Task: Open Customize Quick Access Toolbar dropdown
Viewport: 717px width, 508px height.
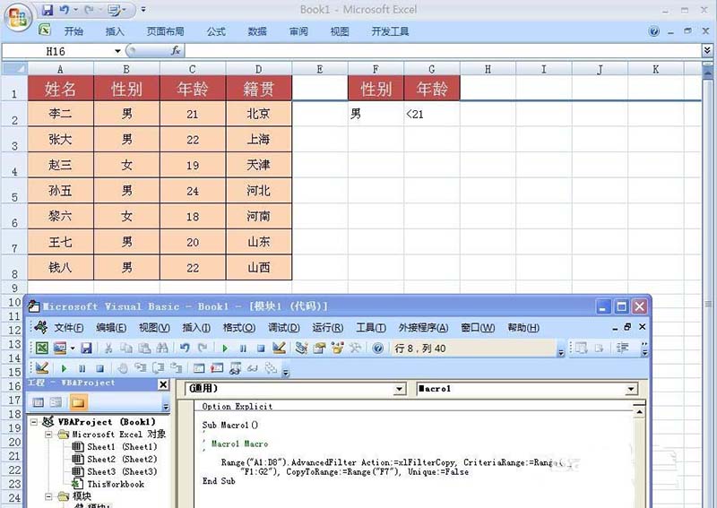Action: pos(143,10)
